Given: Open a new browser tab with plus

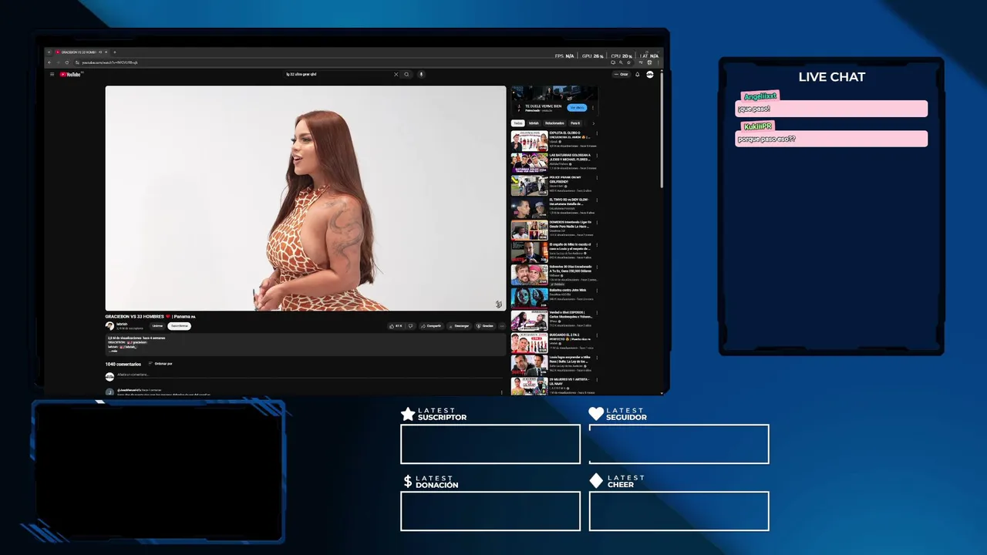Looking at the screenshot, I should pos(114,52).
